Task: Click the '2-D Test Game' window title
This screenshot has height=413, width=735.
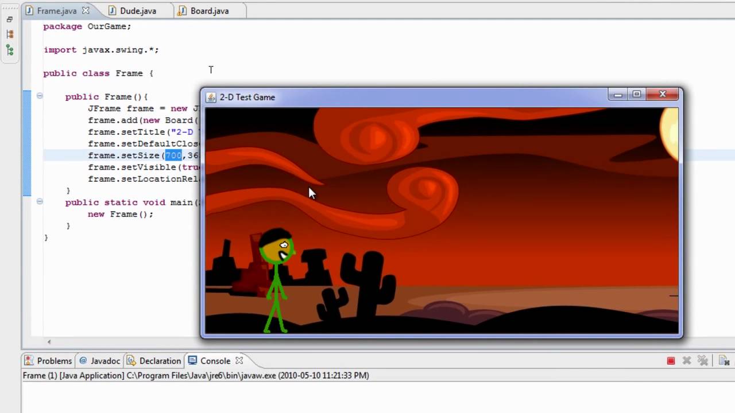Action: click(x=247, y=98)
